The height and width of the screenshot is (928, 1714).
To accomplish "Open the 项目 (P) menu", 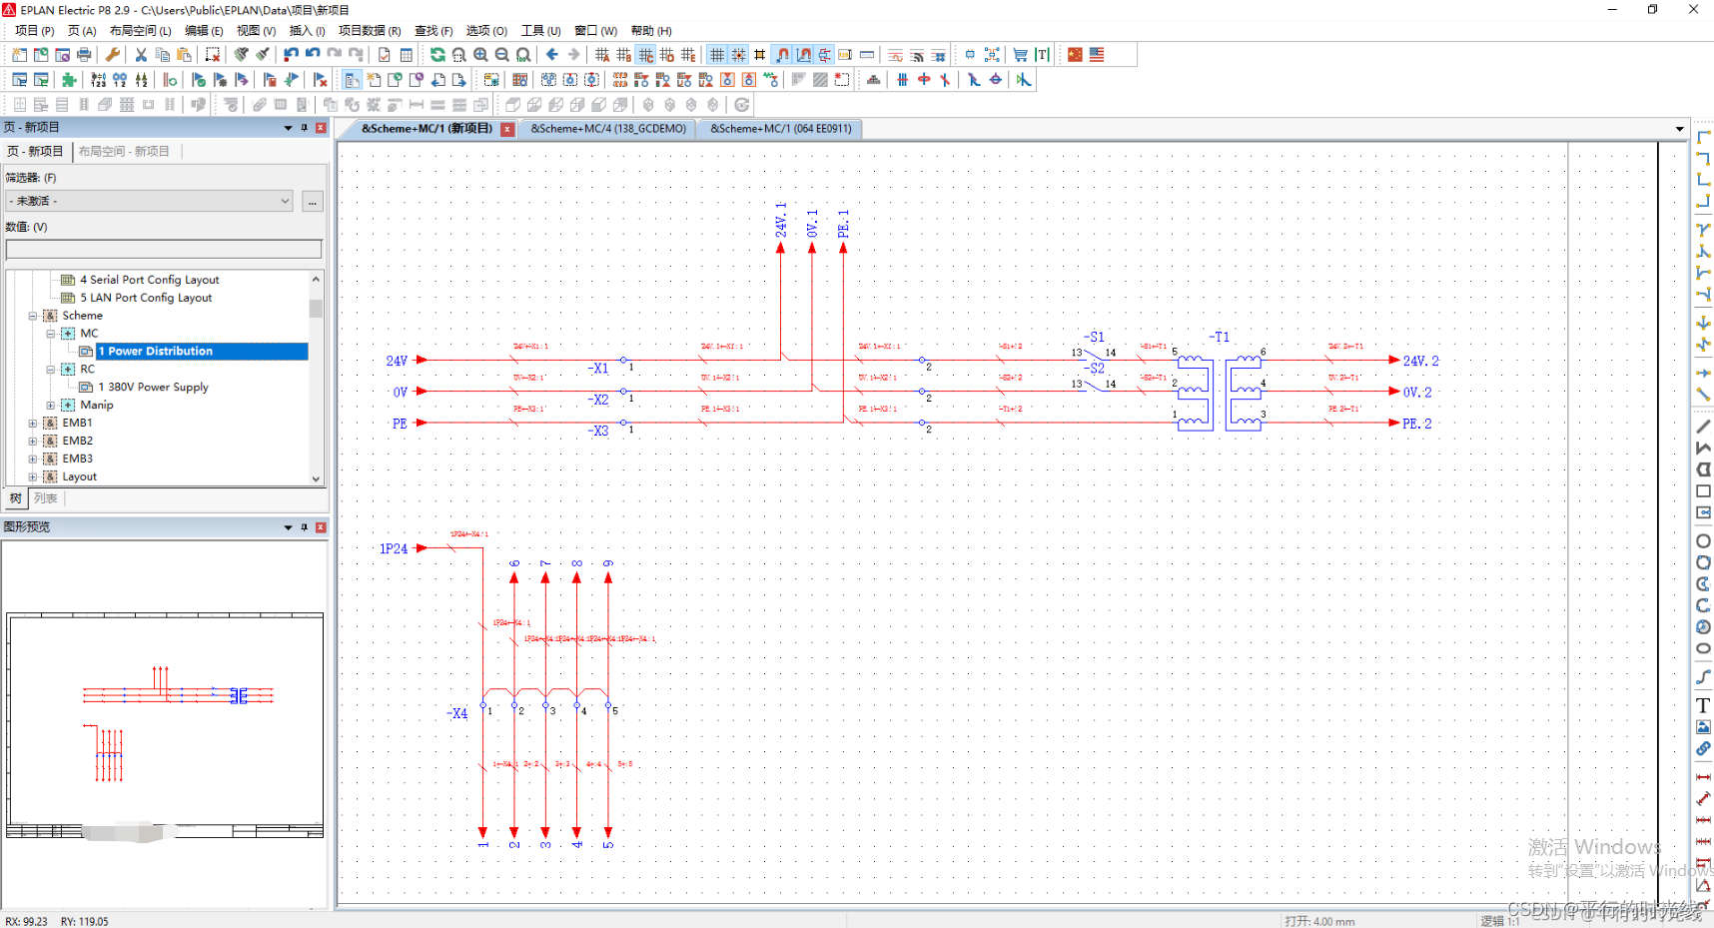I will coord(35,31).
